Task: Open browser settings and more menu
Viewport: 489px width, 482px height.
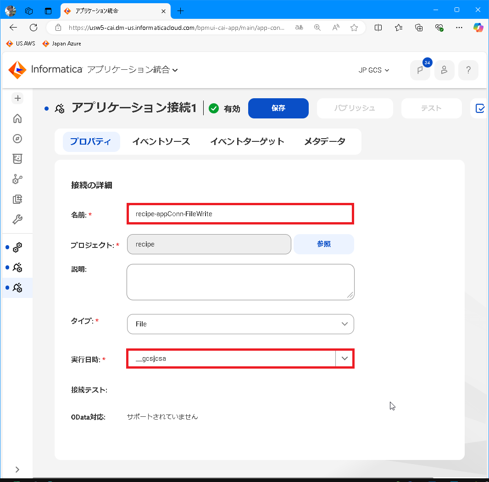Action: click(x=459, y=28)
